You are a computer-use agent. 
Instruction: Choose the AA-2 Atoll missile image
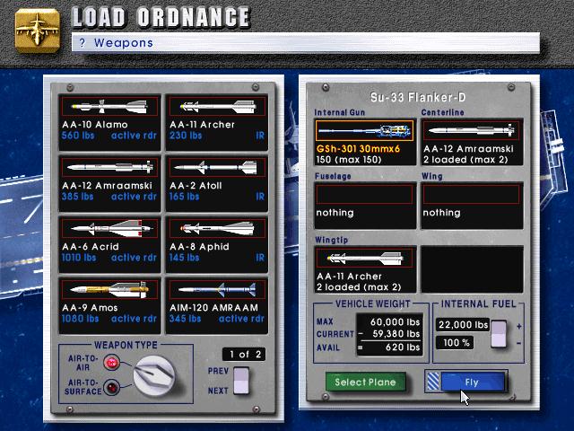(x=217, y=168)
